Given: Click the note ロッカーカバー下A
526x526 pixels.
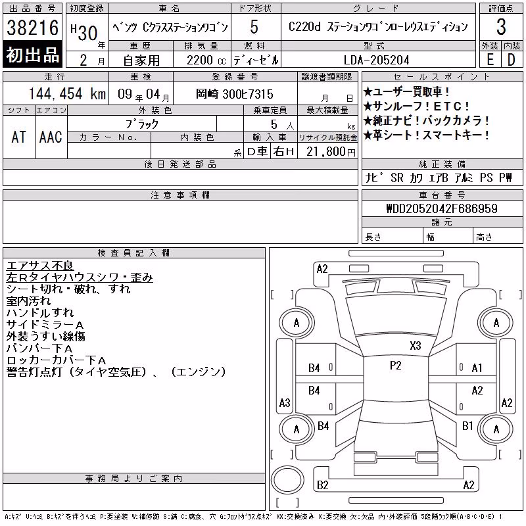Looking at the screenshot, I should (x=56, y=360).
